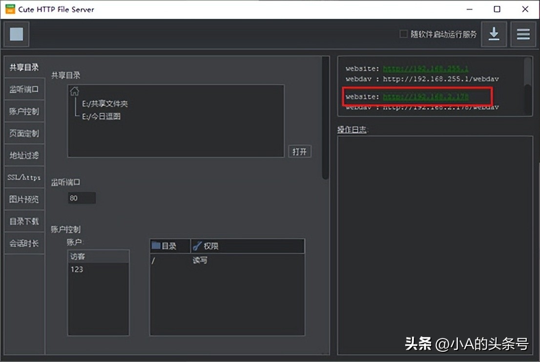
Task: Switch to the 图片预览 sidebar tab
Action: click(x=24, y=199)
